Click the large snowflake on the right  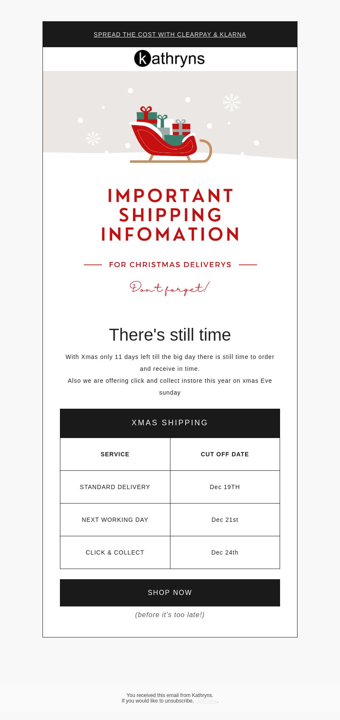[232, 102]
